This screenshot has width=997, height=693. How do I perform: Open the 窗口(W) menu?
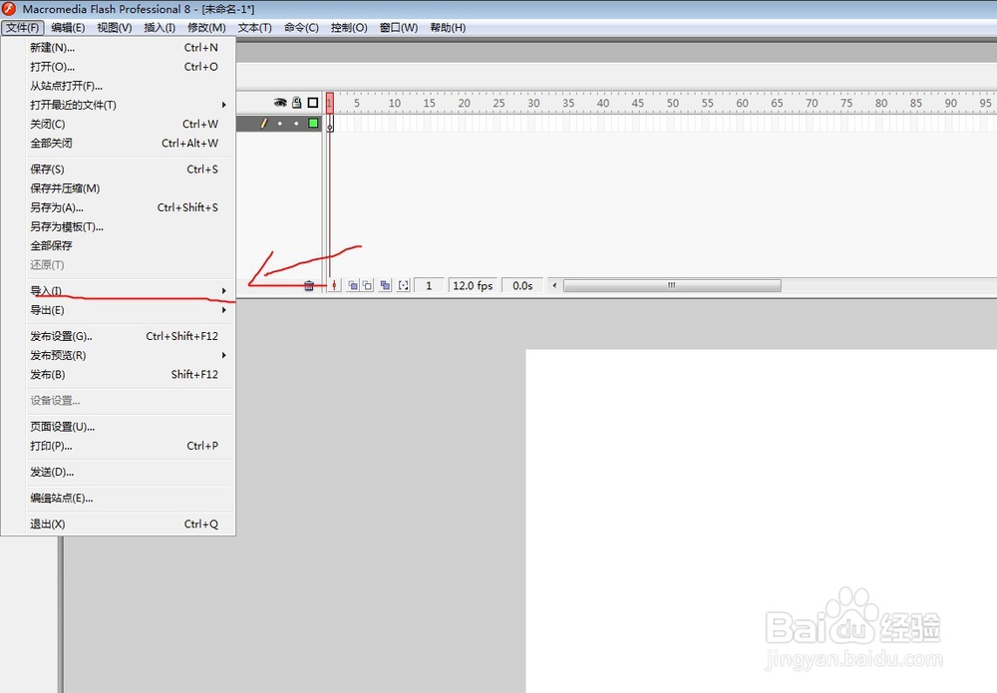point(399,27)
